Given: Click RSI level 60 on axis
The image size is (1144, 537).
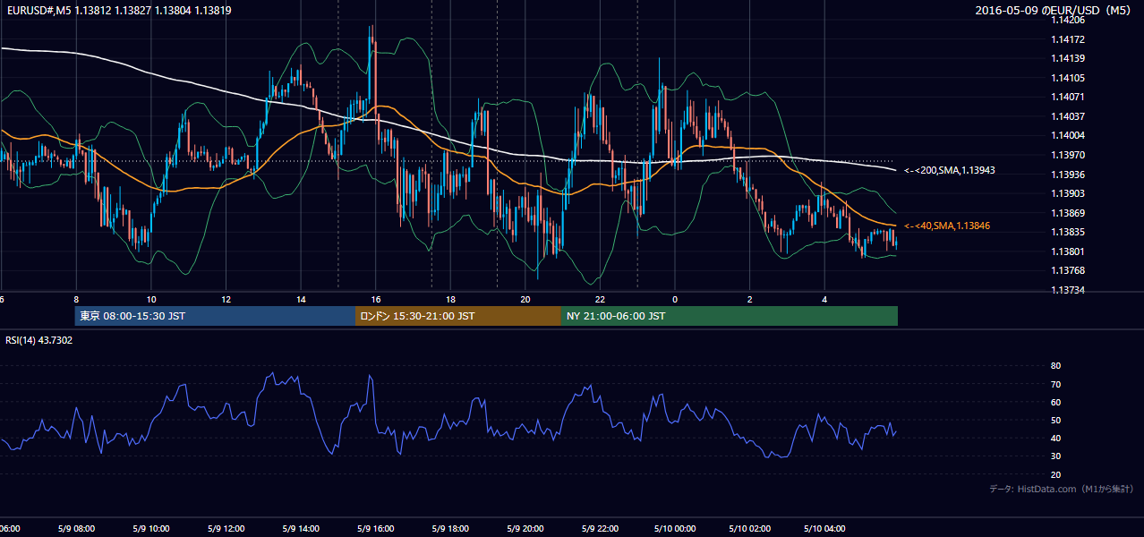Looking at the screenshot, I should (x=1055, y=402).
